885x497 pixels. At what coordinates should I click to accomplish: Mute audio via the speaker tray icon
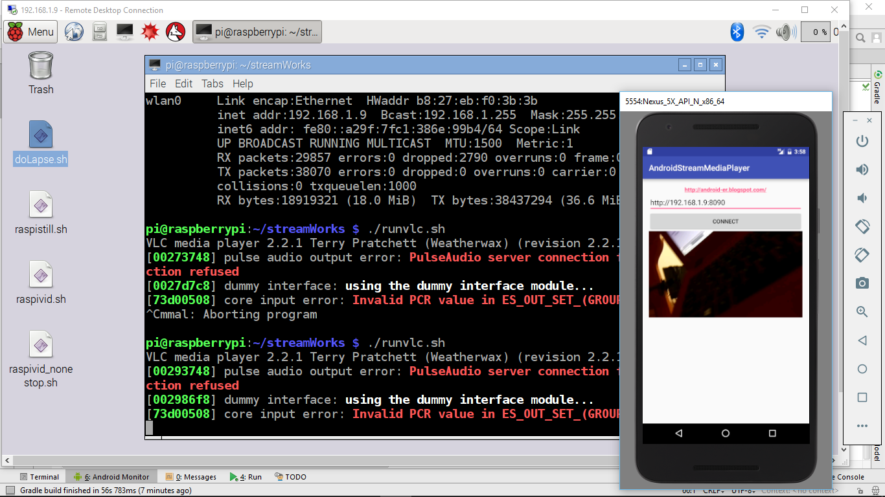[785, 31]
